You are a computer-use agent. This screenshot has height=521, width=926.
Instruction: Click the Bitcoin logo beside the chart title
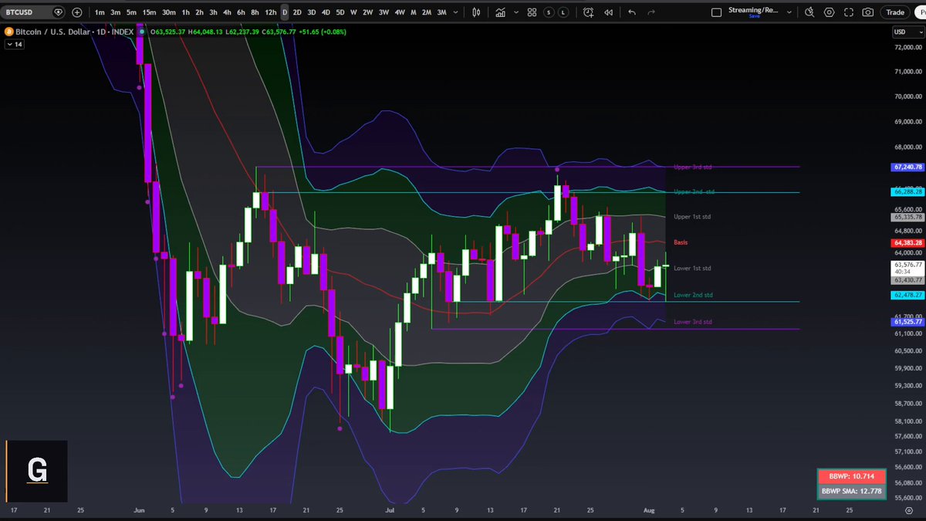9,32
